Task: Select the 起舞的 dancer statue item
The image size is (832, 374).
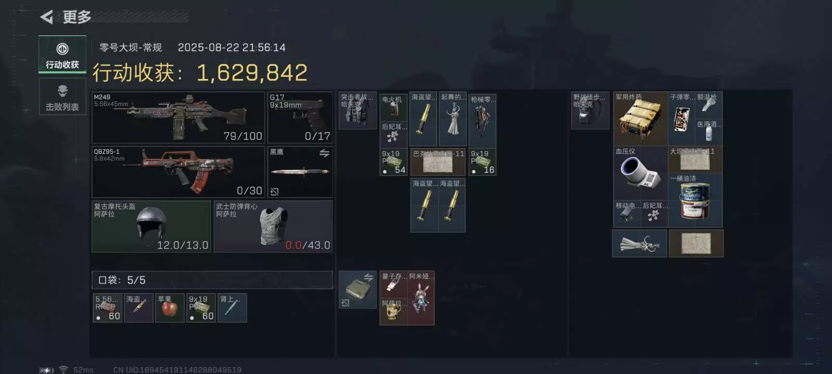Action: [x=453, y=119]
